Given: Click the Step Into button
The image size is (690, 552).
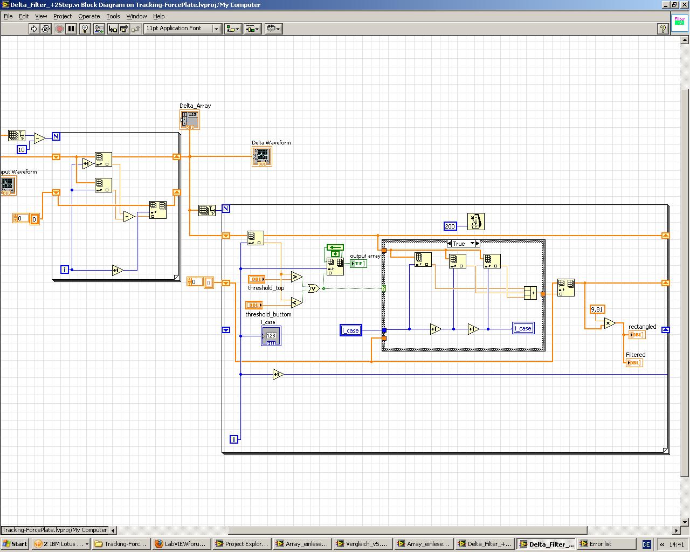Looking at the screenshot, I should pyautogui.click(x=112, y=29).
